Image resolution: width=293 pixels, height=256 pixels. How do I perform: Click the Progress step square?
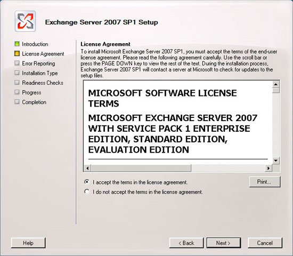point(17,92)
